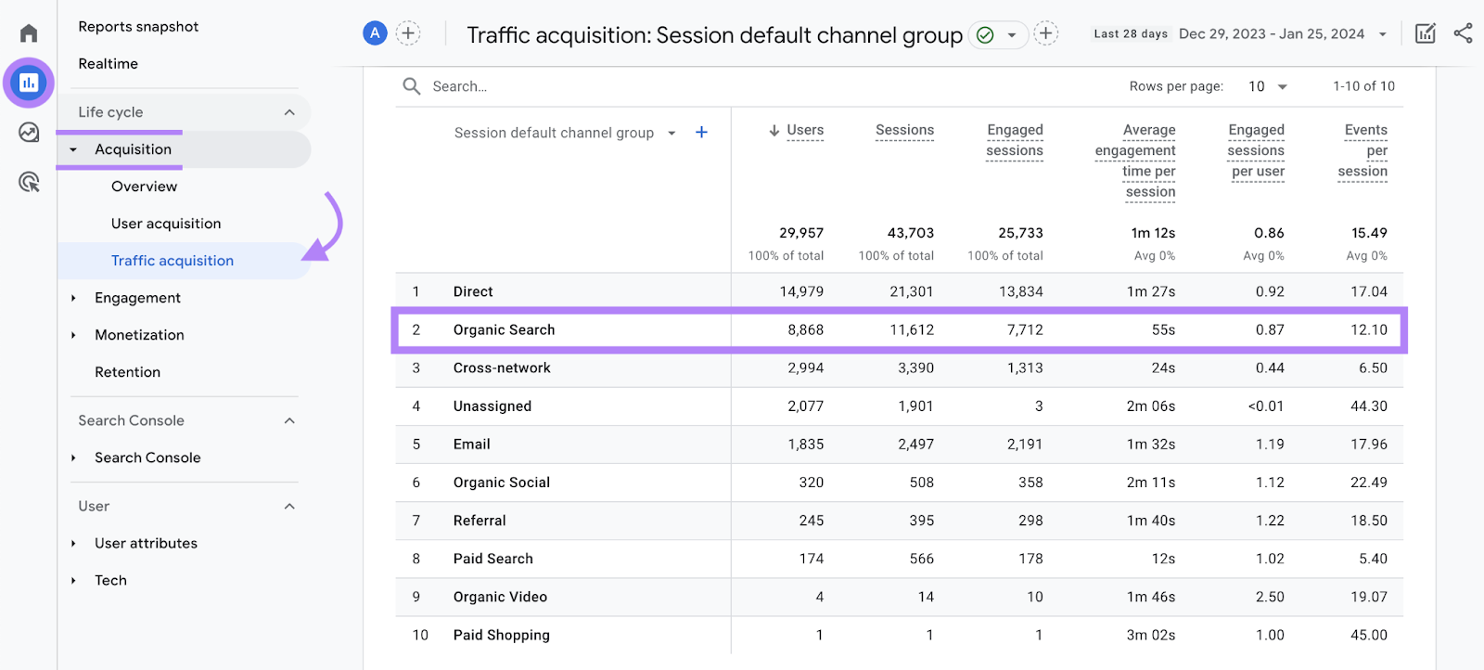Select the Referral row

pos(899,521)
